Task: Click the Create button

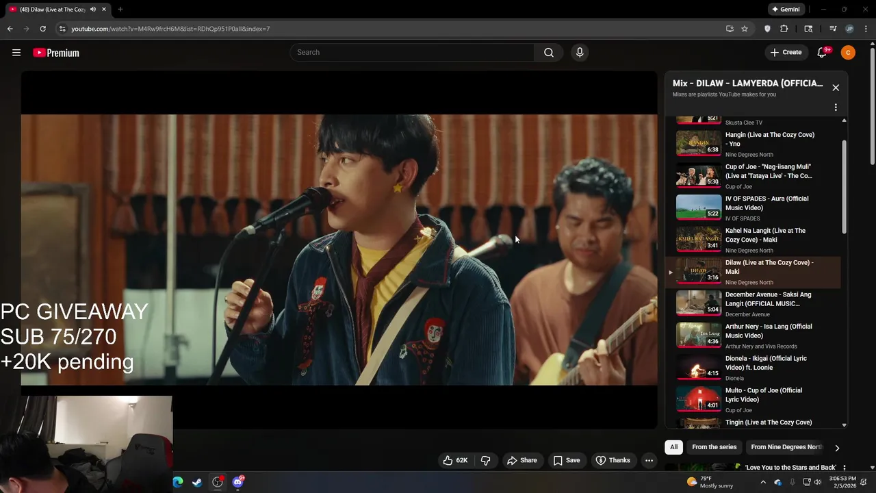Action: pos(786,53)
